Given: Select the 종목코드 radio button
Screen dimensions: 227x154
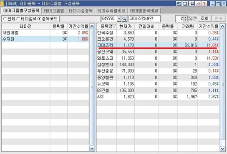Looking at the screenshot, I should (x=39, y=19).
